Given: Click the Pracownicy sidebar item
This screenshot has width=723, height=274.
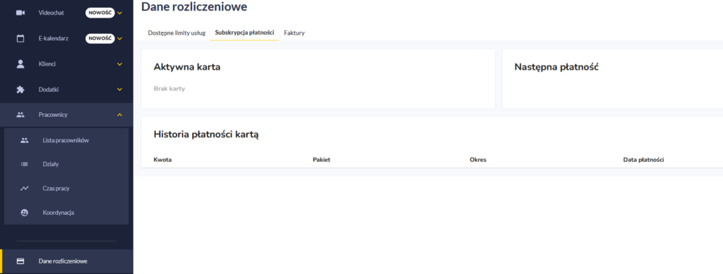Looking at the screenshot, I should tap(66, 115).
